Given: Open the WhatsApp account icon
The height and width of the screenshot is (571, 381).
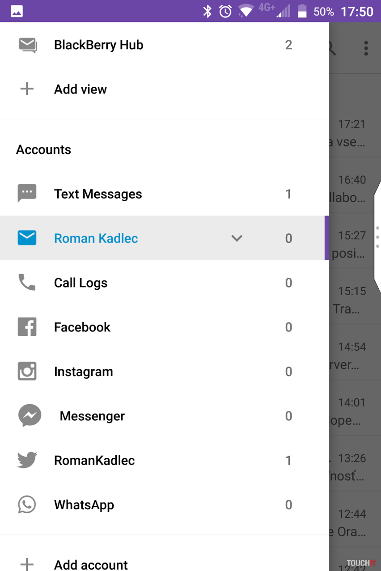Looking at the screenshot, I should coord(27,505).
